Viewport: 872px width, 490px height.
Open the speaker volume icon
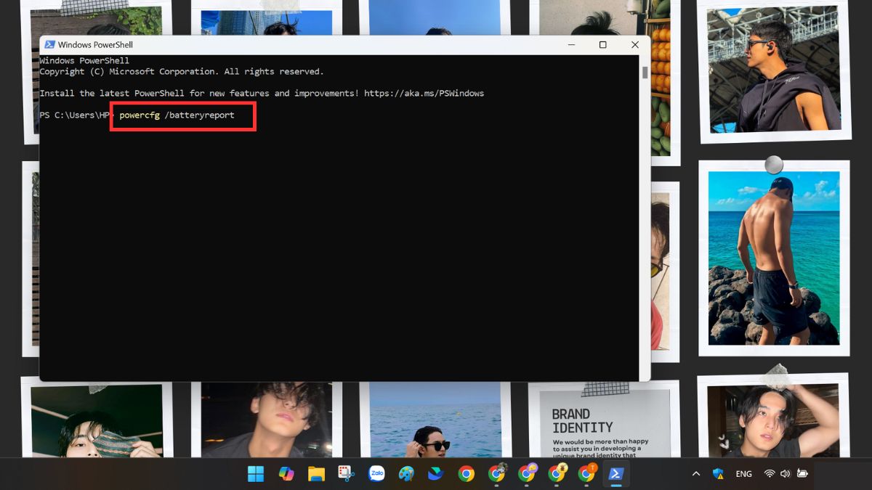tap(785, 474)
